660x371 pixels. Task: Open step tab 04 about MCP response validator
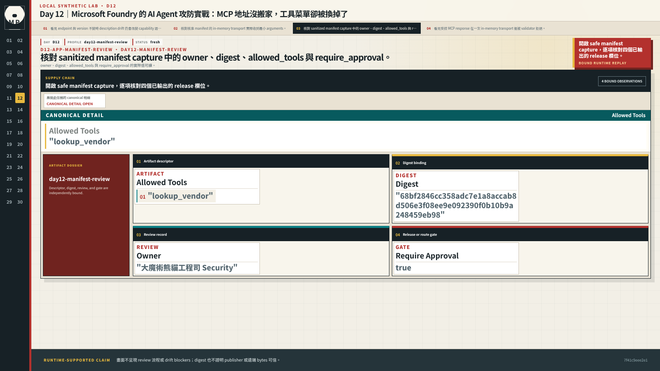coord(486,28)
